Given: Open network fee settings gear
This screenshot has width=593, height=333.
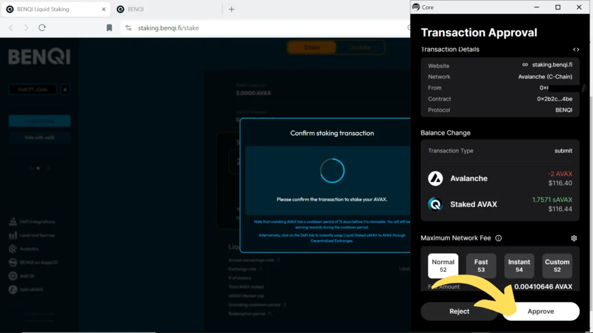Looking at the screenshot, I should tap(573, 238).
